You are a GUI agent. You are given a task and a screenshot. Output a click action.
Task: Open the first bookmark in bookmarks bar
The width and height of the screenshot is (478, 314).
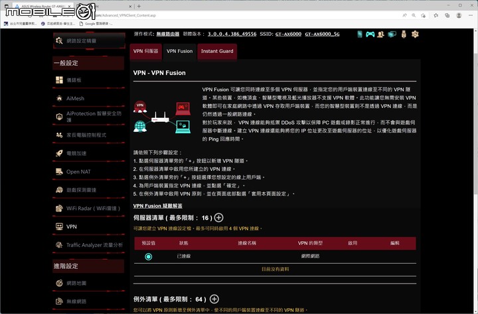[x=20, y=23]
